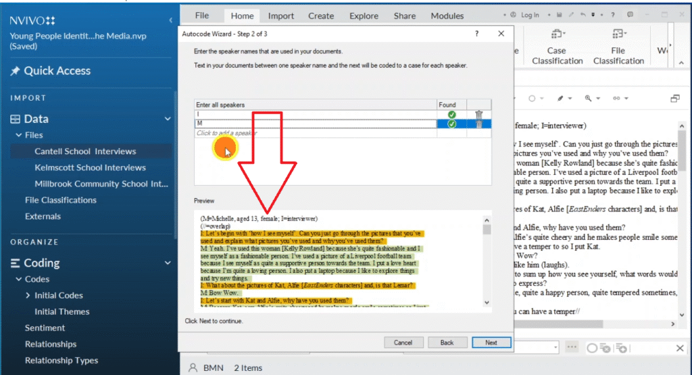Collapse the Data section in navigation

[x=168, y=119]
